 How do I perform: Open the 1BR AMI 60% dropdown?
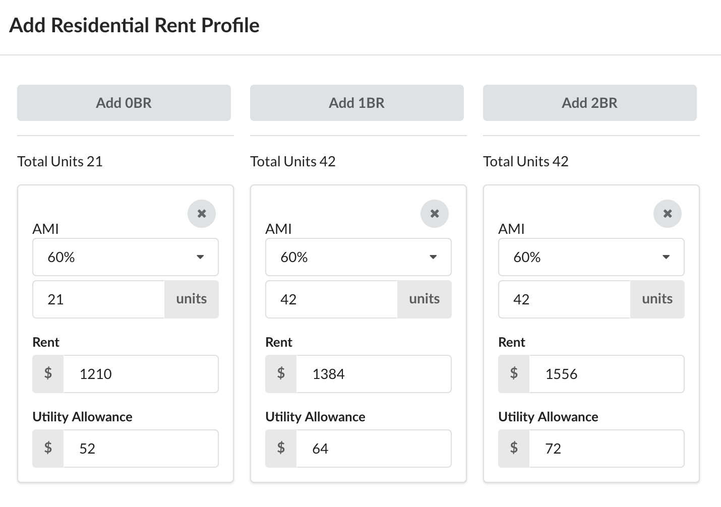358,257
